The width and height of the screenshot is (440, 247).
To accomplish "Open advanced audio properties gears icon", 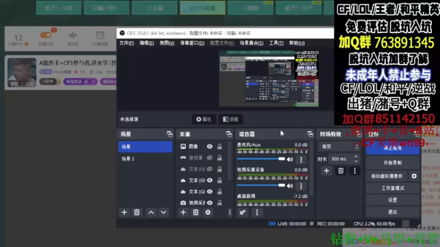I will (x=243, y=212).
